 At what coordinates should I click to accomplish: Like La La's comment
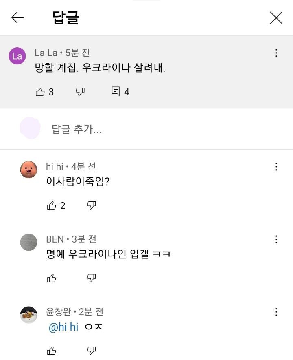pos(40,92)
